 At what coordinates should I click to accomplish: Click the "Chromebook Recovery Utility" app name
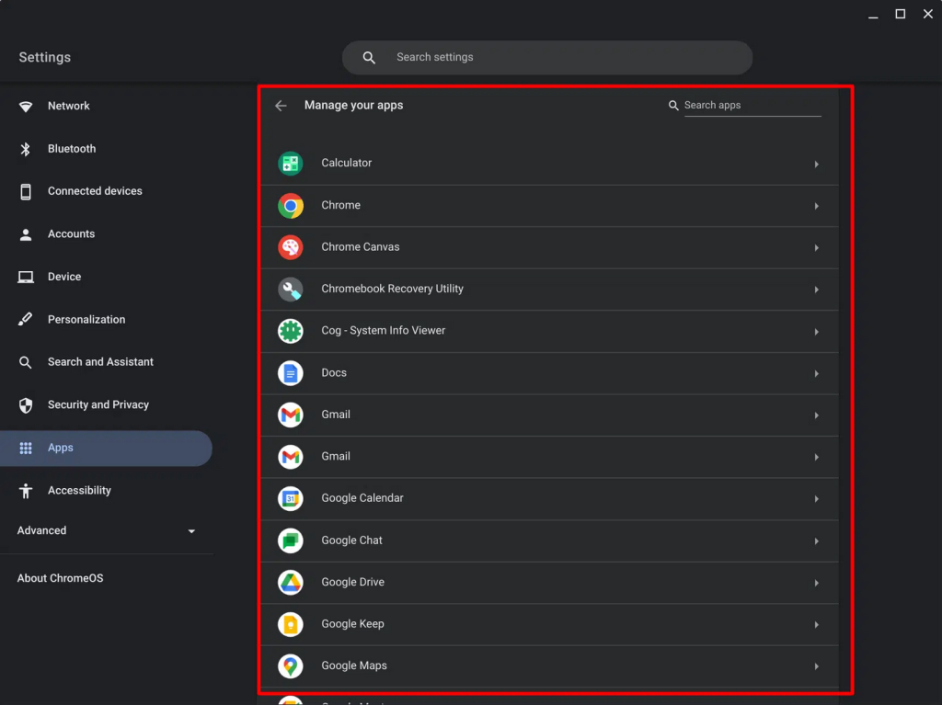tap(392, 289)
